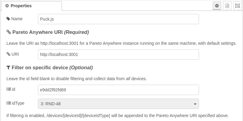Open the node appearance icon
The image size is (243, 121).
pyautogui.click(x=238, y=6)
